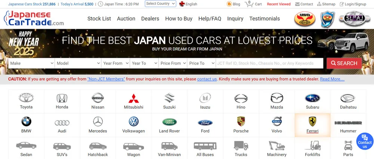Open Mitsubishi cars via its logo

134,98
